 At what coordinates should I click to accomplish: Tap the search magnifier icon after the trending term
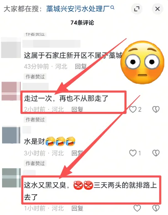(112, 7)
